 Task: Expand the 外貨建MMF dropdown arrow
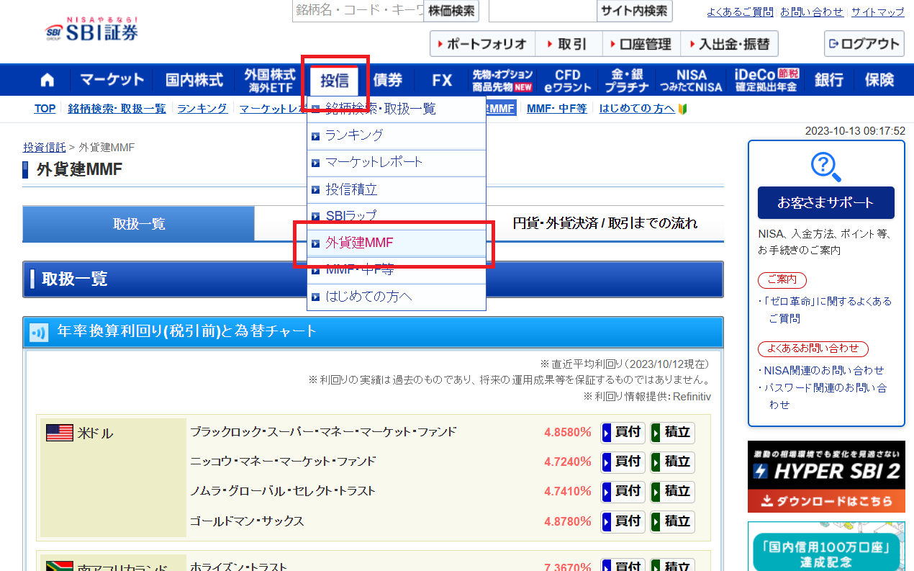pos(315,243)
